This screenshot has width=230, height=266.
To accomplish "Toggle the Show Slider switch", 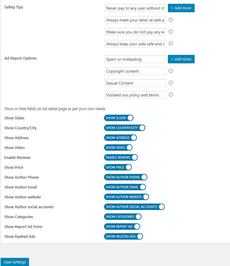I will click(119, 118).
